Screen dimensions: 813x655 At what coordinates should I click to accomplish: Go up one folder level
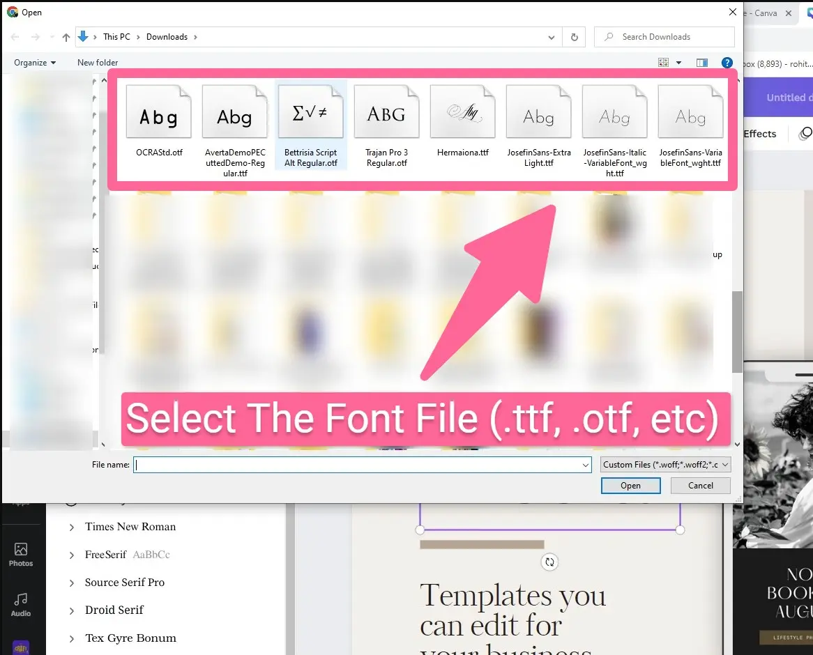[66, 37]
